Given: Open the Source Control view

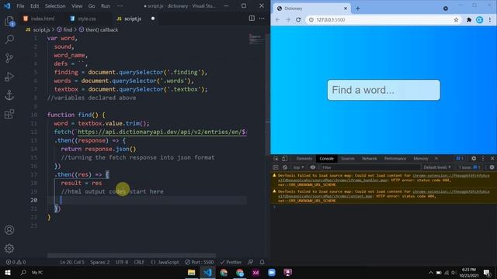Looking at the screenshot, I should coord(9,58).
